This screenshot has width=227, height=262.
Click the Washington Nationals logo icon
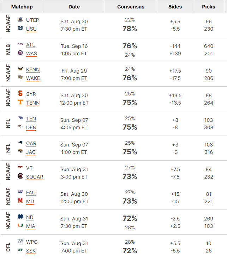coord(20,53)
